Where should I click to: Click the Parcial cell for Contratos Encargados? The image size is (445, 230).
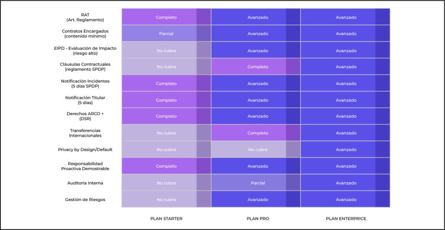pyautogui.click(x=166, y=34)
